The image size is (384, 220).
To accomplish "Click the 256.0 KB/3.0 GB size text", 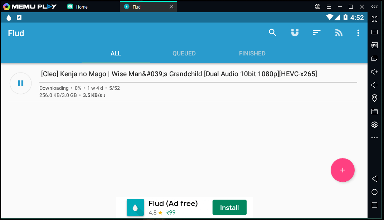I will click(58, 95).
